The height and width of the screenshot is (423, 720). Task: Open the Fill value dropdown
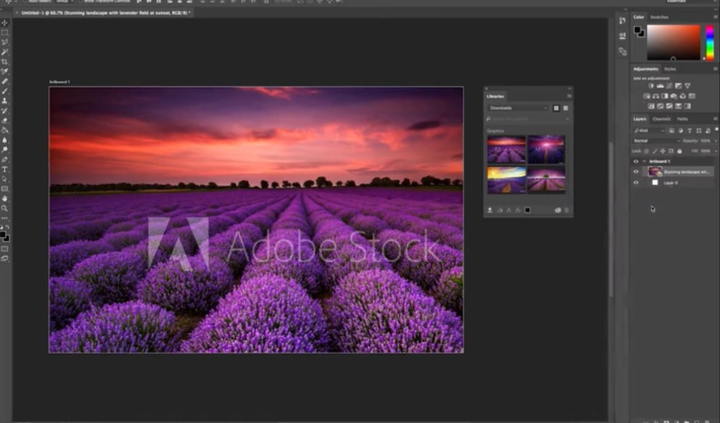click(x=716, y=151)
